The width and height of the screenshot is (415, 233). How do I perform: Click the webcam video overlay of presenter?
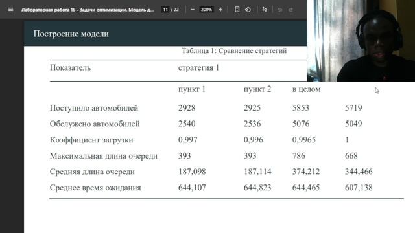(x=361, y=40)
